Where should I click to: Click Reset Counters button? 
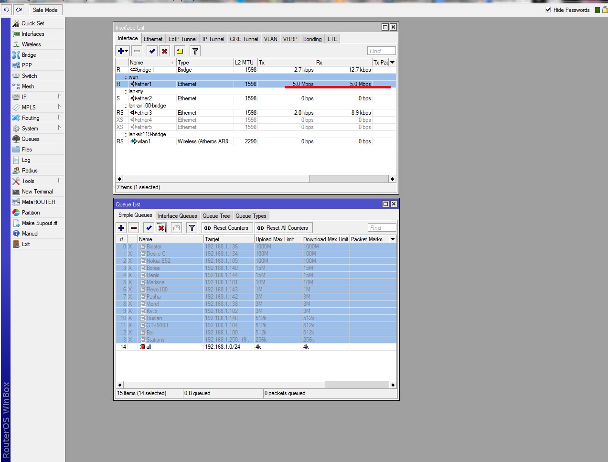point(226,228)
